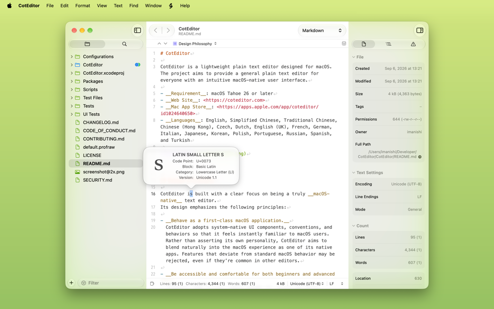Reveal full path arrow icon in inspector
494x309 pixels.
(x=419, y=157)
